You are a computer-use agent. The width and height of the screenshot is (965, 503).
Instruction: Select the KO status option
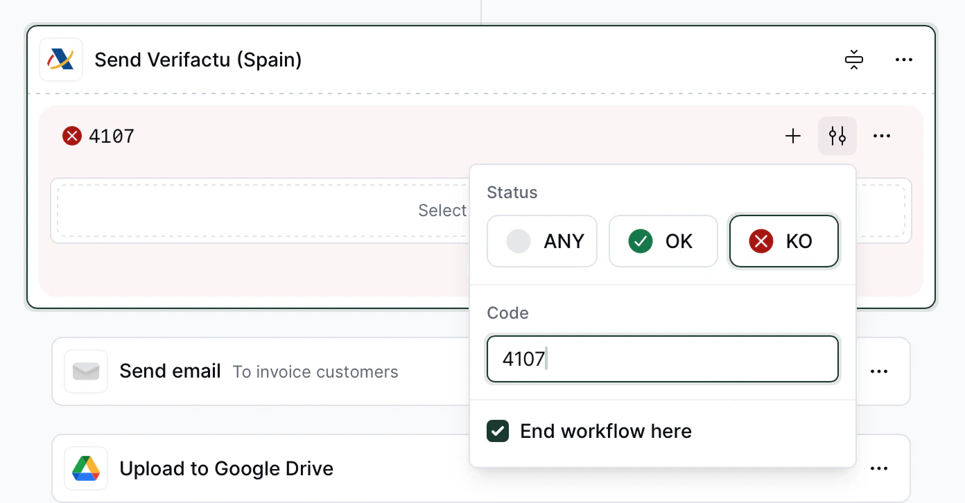(784, 241)
